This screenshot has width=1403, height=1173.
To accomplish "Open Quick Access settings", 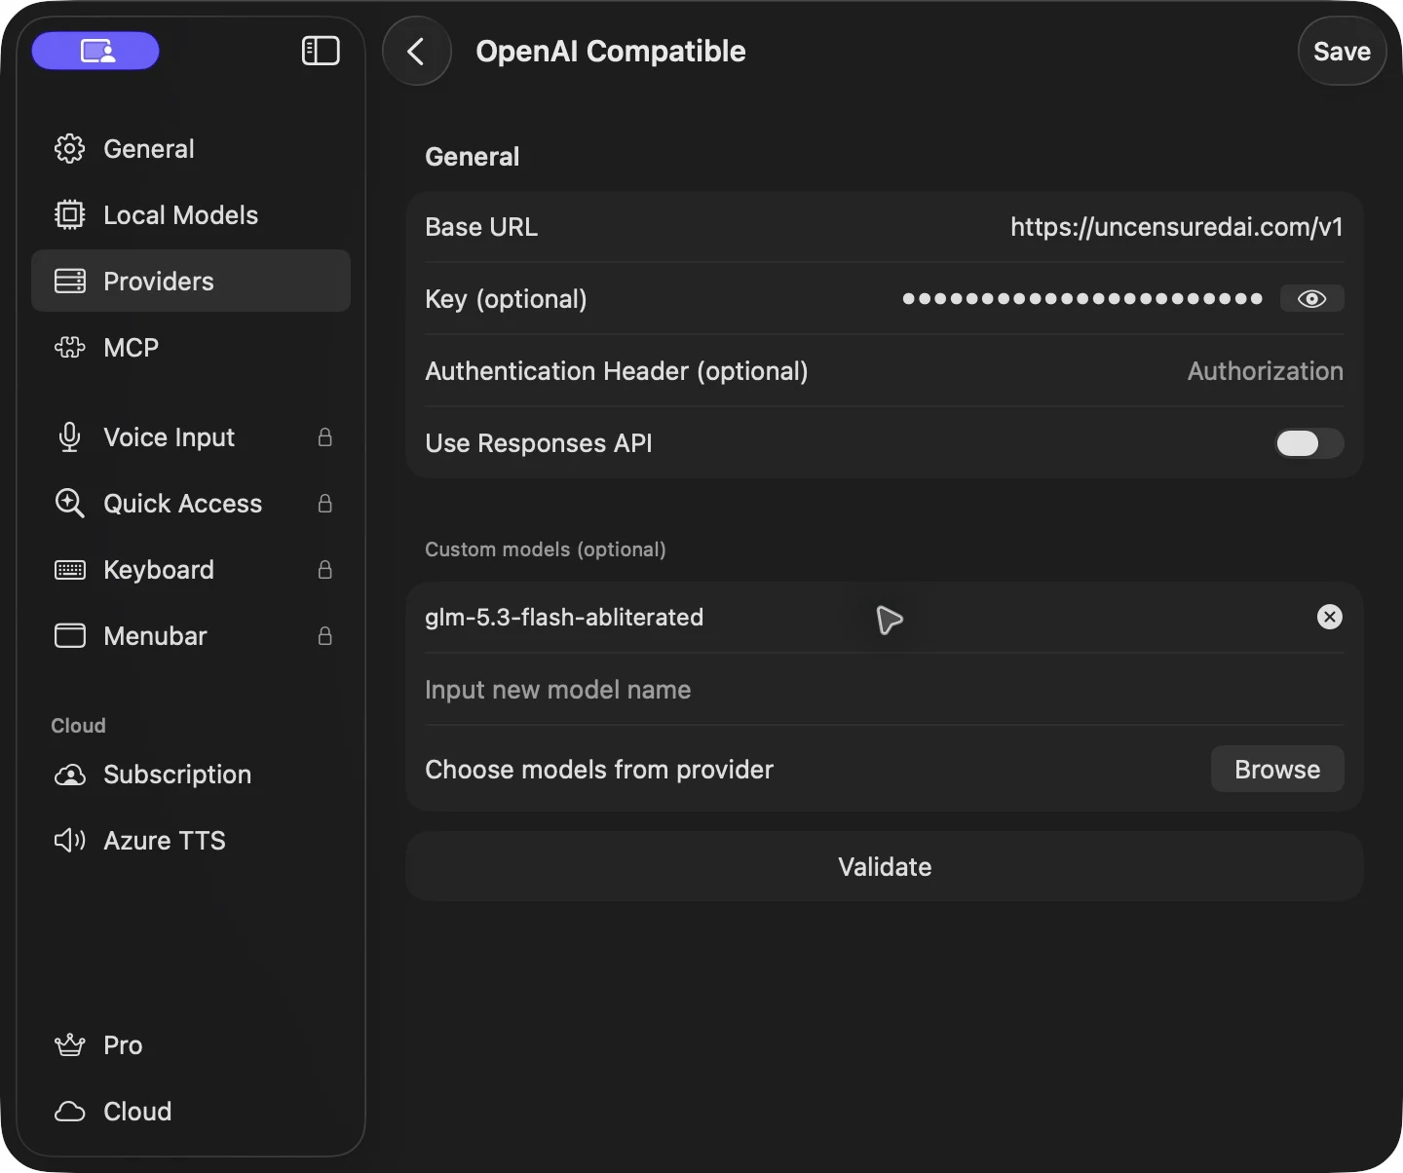I will [x=191, y=504].
